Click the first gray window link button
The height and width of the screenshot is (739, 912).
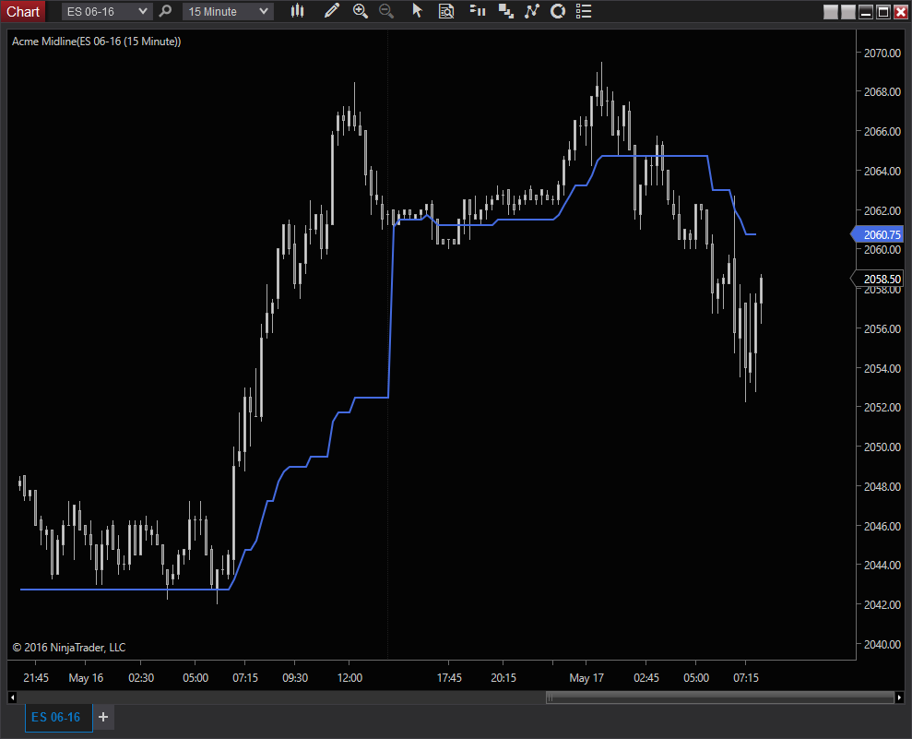(831, 12)
